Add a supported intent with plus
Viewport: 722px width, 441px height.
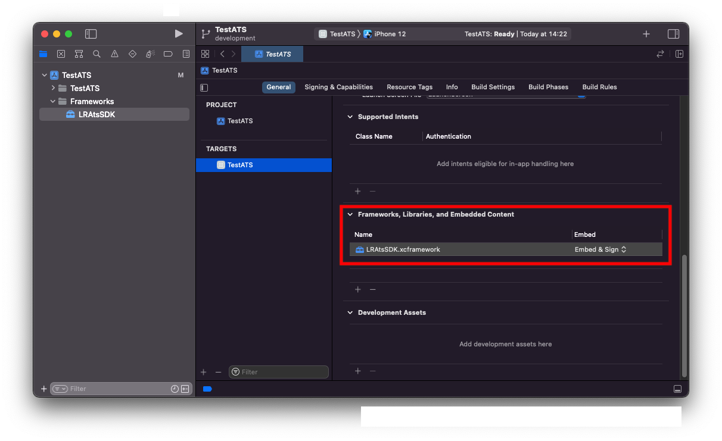(x=358, y=192)
